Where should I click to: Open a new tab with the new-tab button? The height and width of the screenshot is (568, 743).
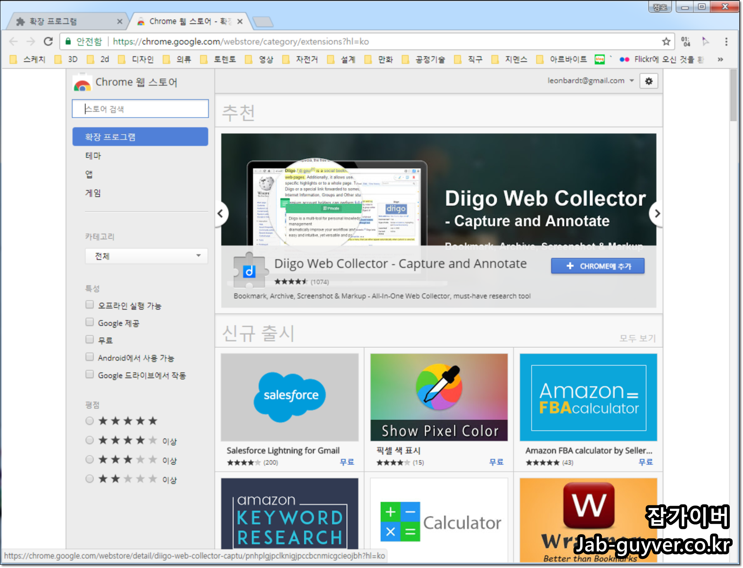pyautogui.click(x=263, y=21)
